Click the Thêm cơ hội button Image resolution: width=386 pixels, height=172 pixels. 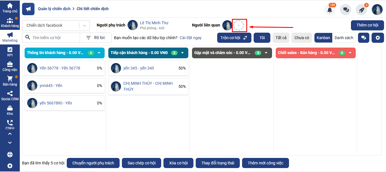(x=367, y=25)
